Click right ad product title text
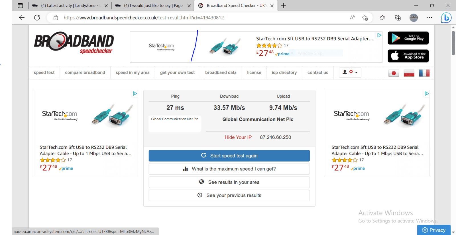 (377, 150)
